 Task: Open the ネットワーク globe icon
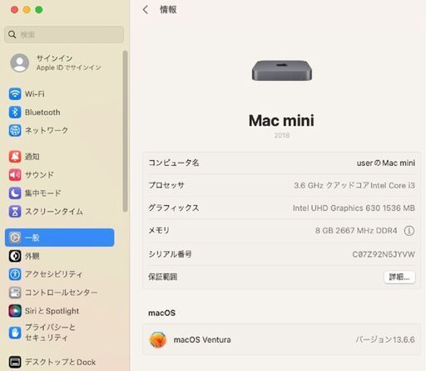tap(15, 130)
